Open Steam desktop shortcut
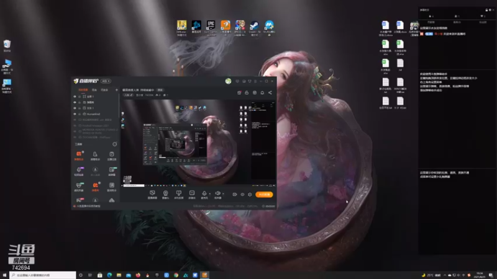The height and width of the screenshot is (279, 497). coord(255,27)
